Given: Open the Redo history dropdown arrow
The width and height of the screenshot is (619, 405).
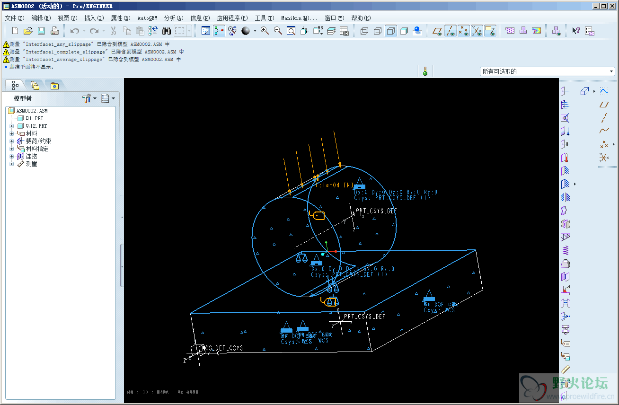Looking at the screenshot, I should (x=103, y=31).
